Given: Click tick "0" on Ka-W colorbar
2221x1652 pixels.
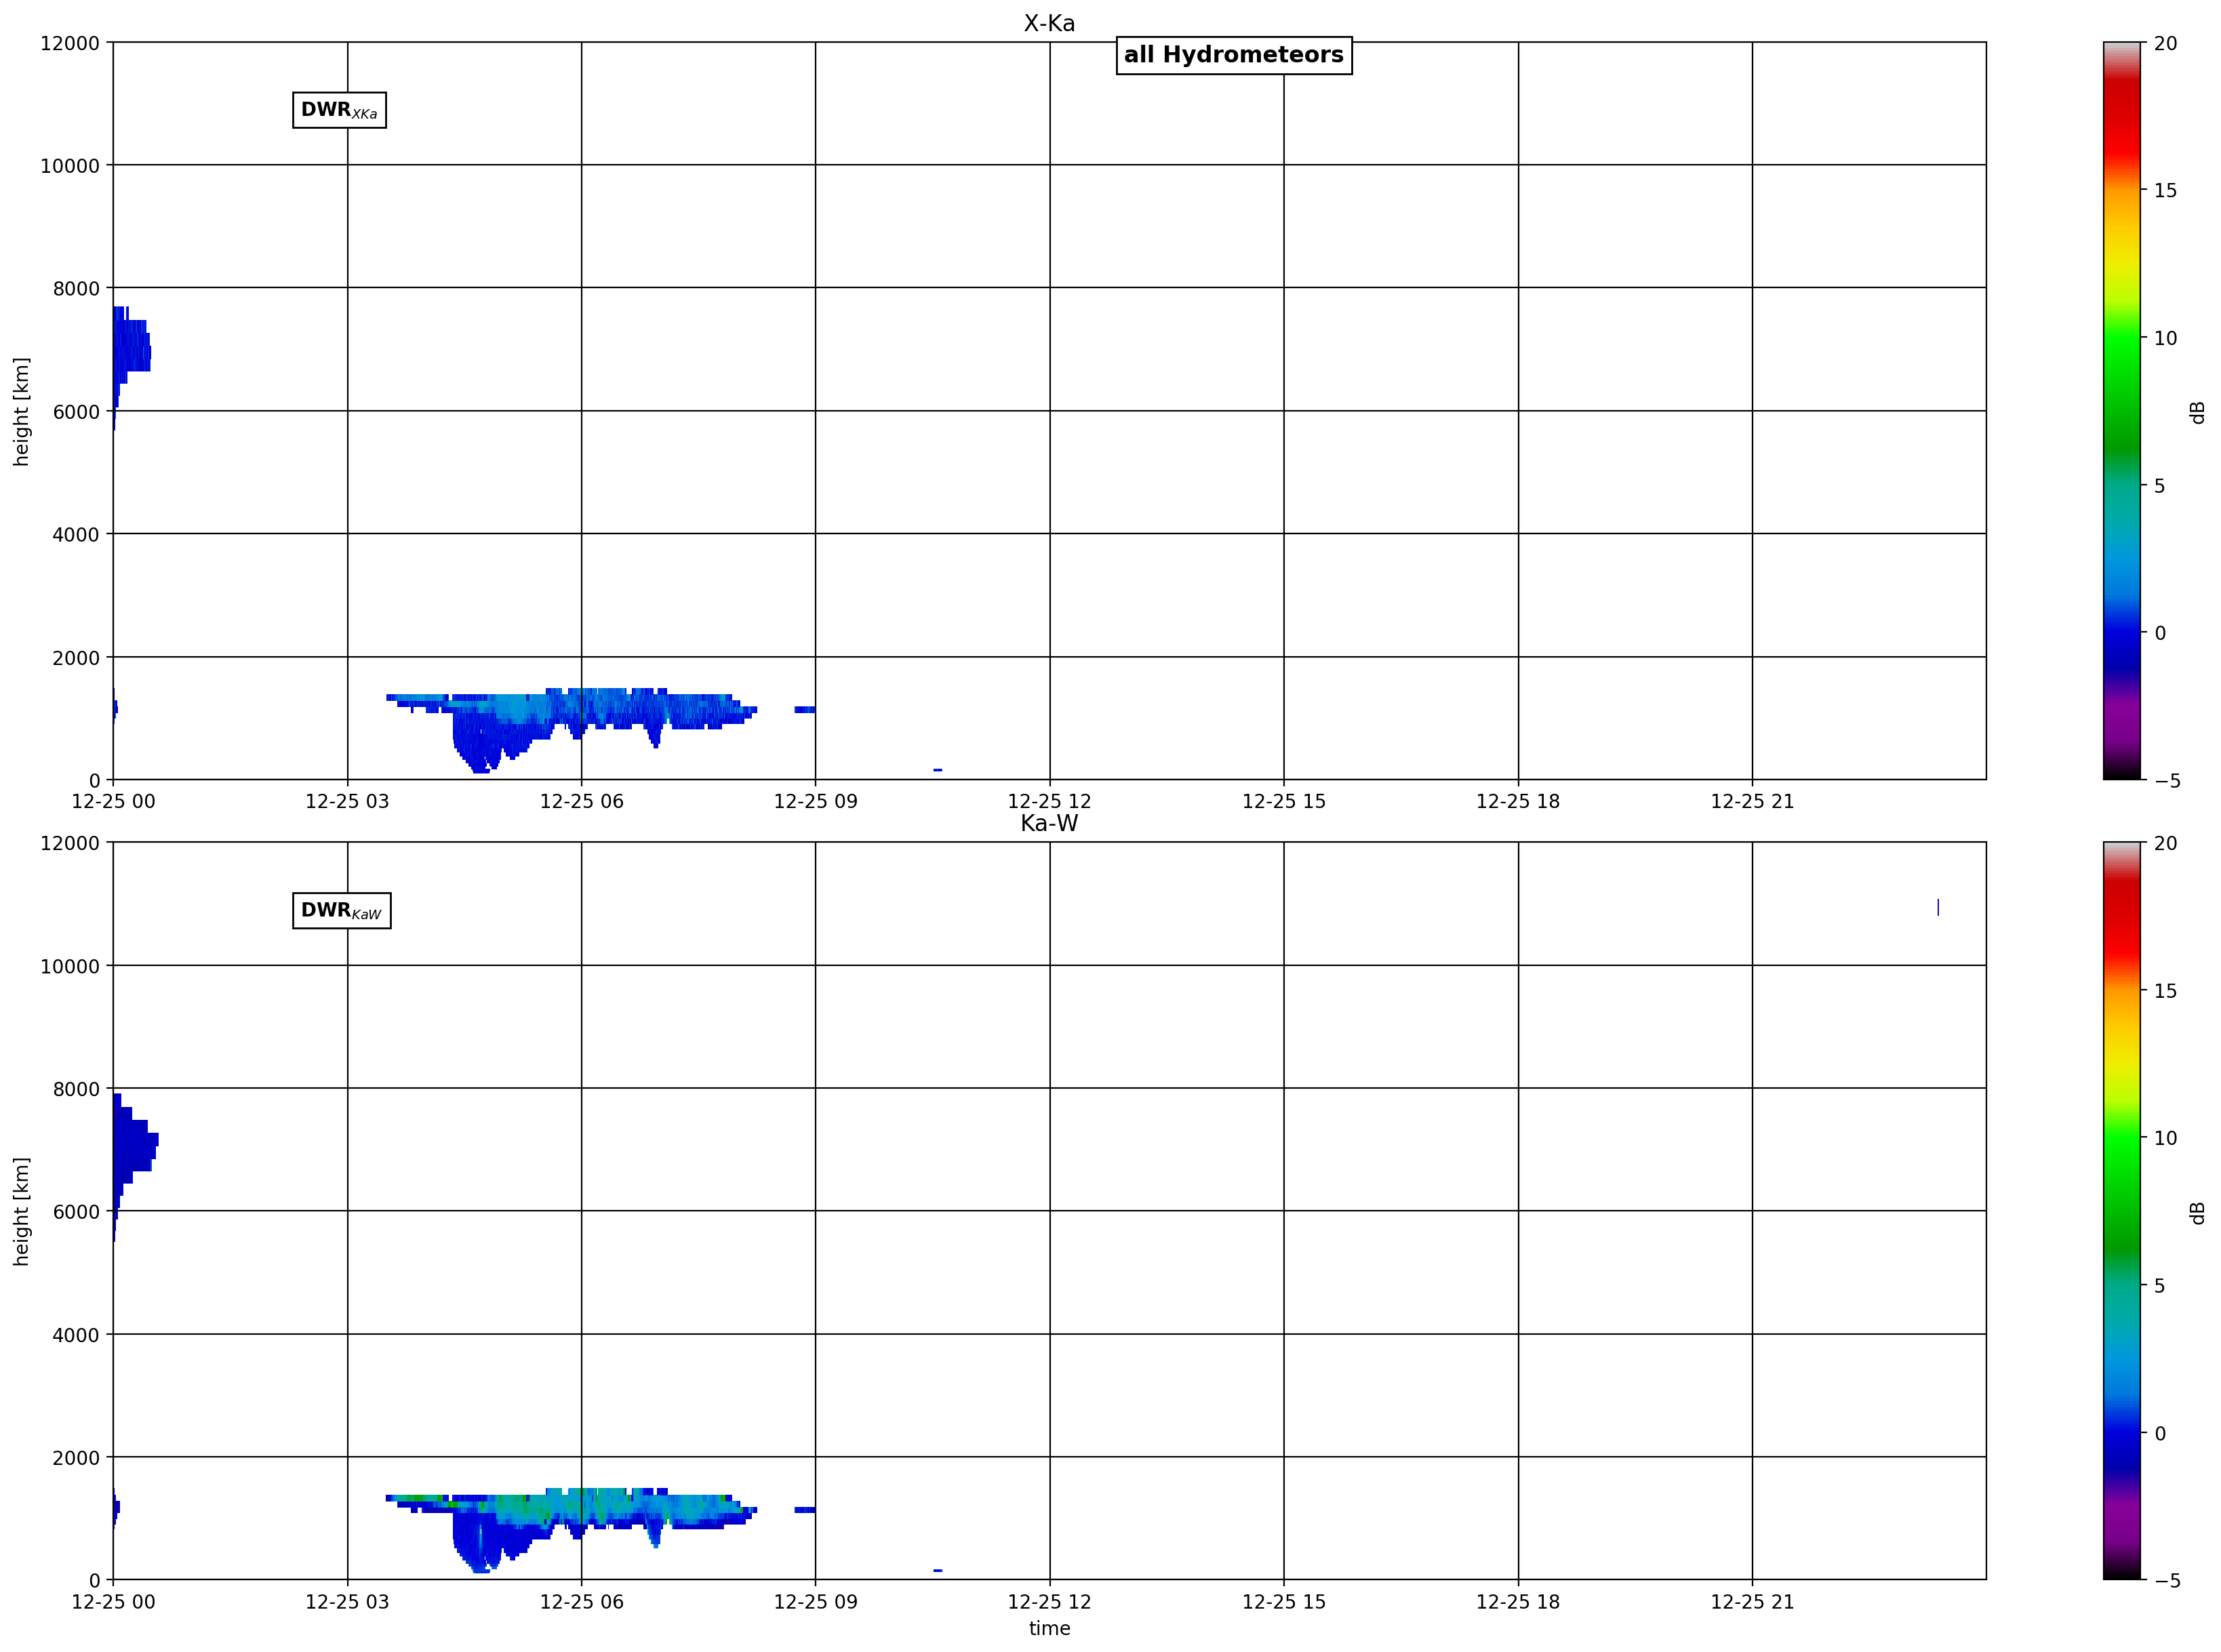Looking at the screenshot, I should [2159, 1433].
